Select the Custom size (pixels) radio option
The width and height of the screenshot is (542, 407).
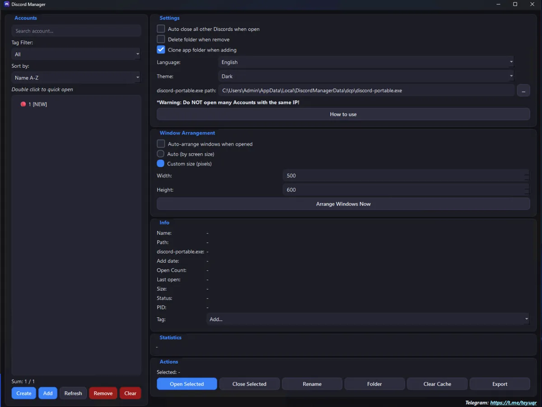click(160, 164)
